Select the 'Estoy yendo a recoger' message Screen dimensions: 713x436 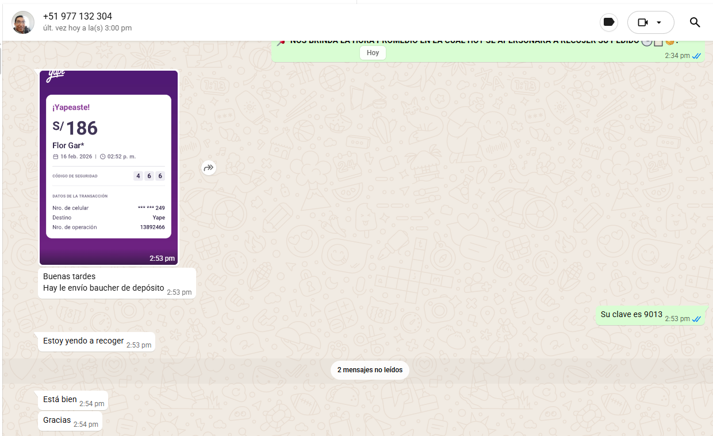(83, 341)
